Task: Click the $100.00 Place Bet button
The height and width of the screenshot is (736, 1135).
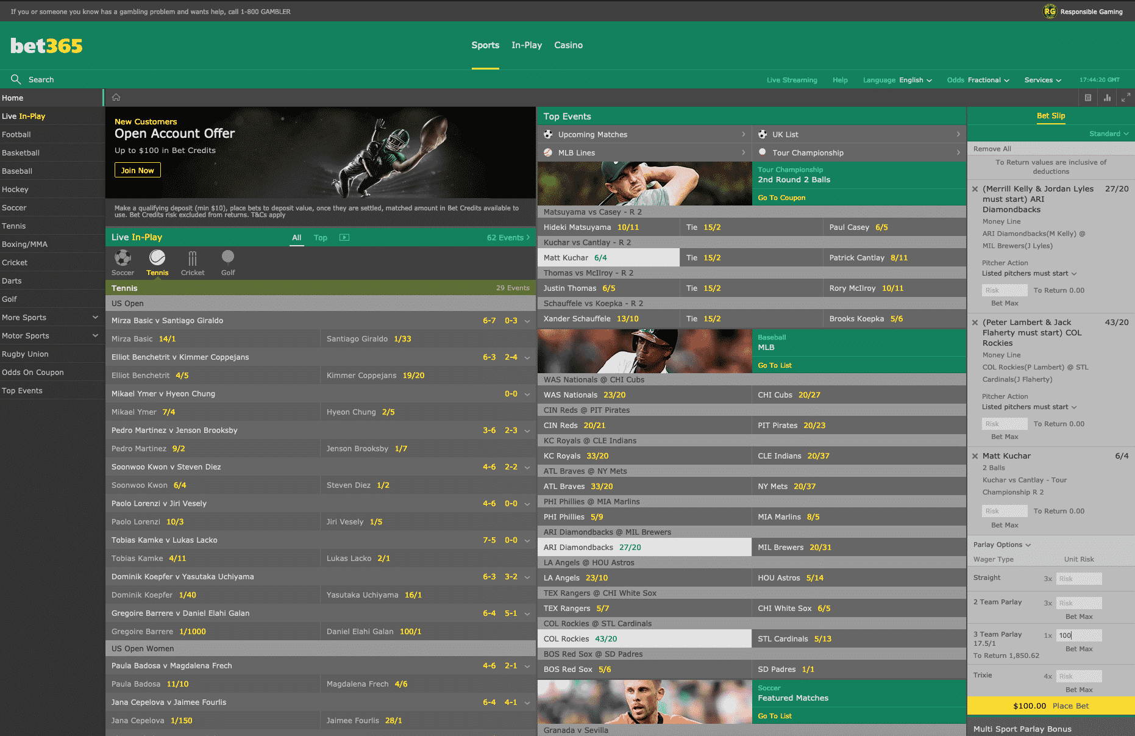Action: [x=1051, y=706]
